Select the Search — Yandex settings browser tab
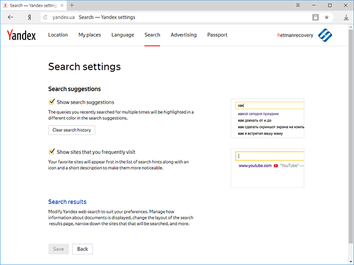The width and height of the screenshot is (354, 265). [x=34, y=5]
